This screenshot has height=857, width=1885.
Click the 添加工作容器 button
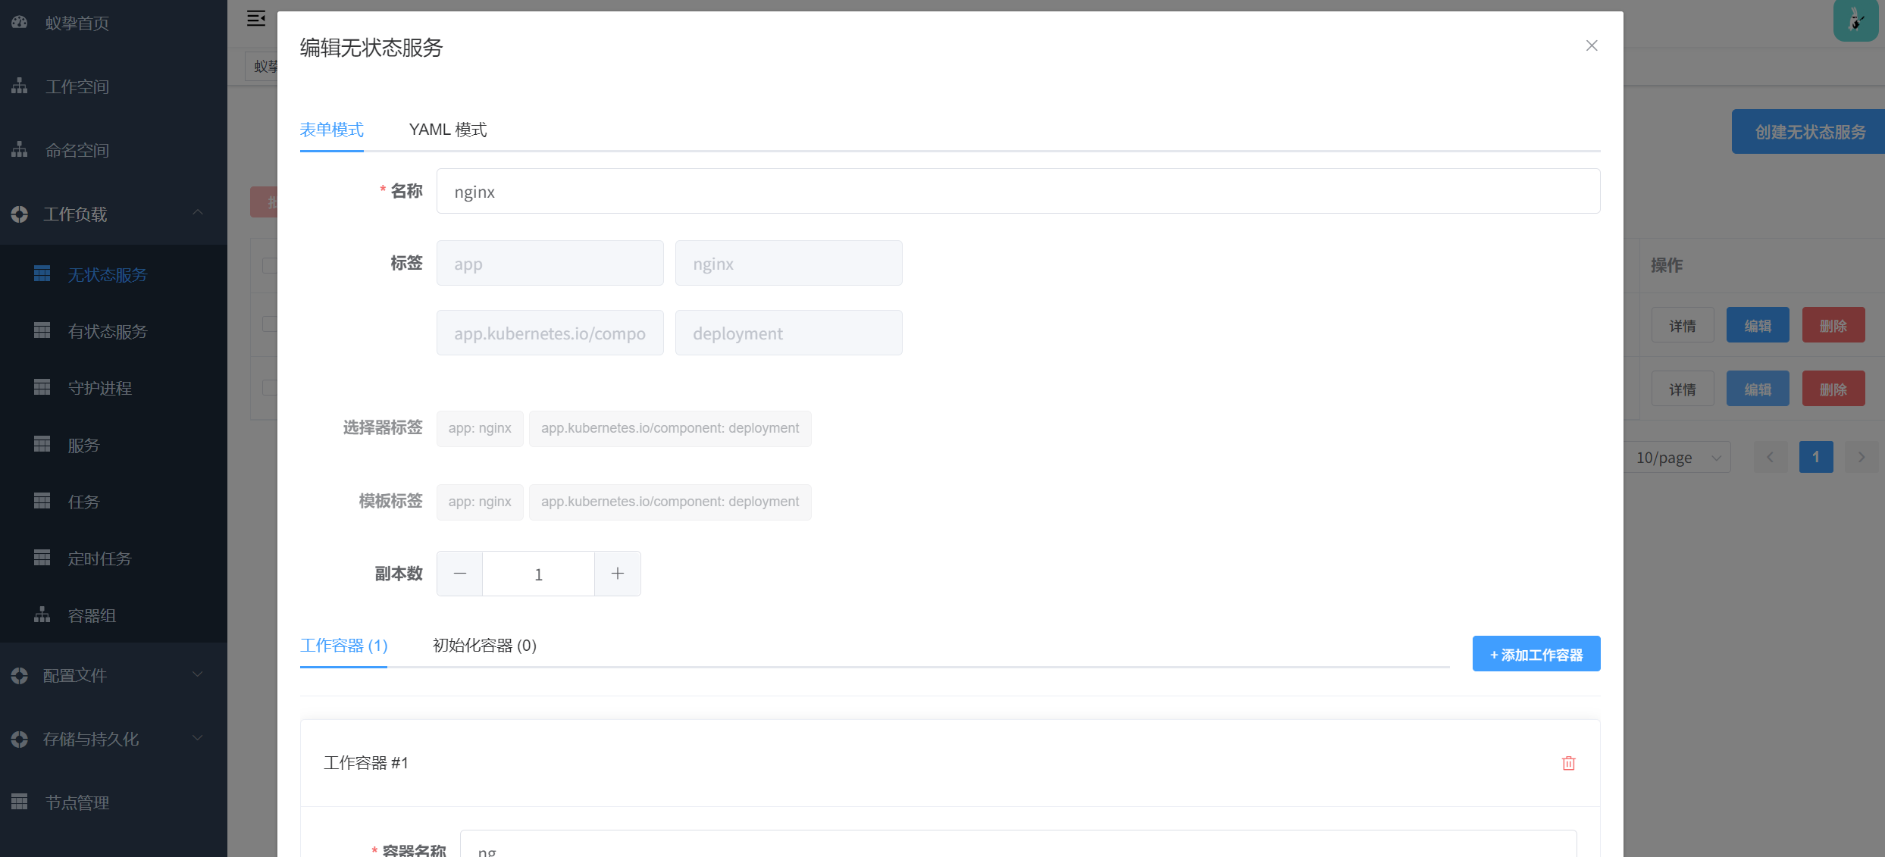click(1536, 654)
